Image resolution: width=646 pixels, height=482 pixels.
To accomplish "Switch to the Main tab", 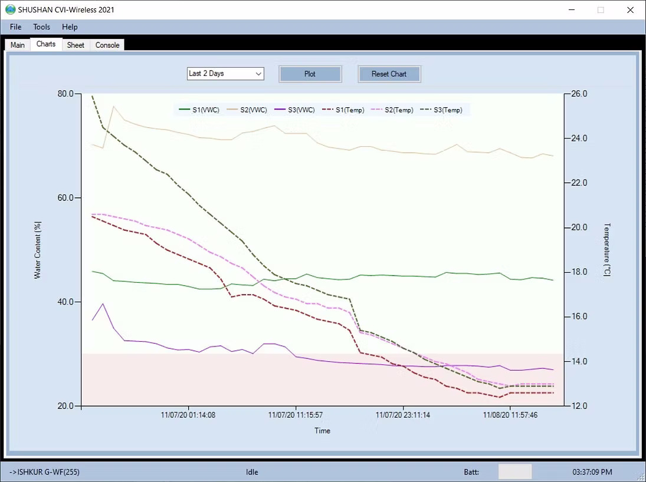I will 18,45.
